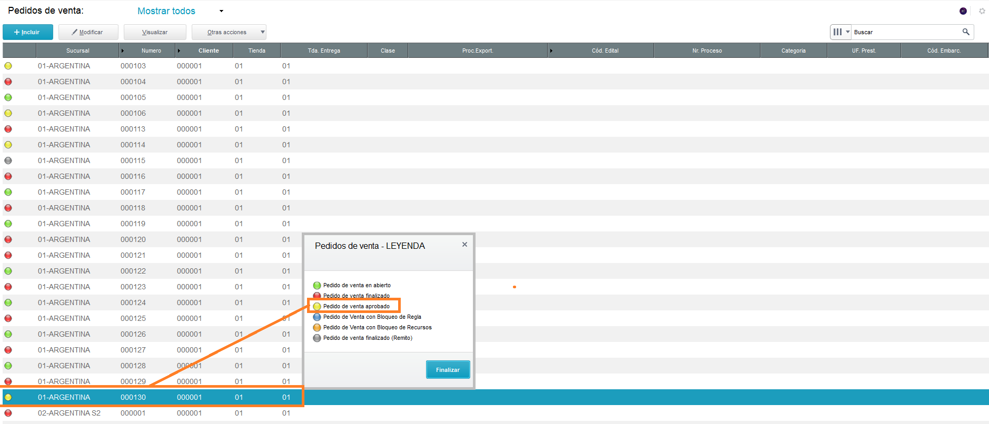Select order number 000127 cell
989x424 pixels.
coord(133,350)
